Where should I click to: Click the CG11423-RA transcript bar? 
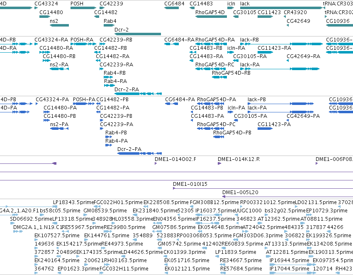coord(265,52)
